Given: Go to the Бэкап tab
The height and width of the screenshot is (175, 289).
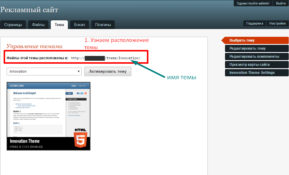Looking at the screenshot, I should (80, 25).
